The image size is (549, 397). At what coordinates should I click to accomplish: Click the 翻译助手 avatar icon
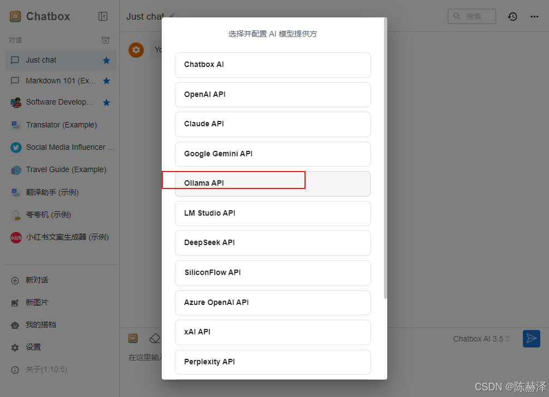click(x=16, y=193)
